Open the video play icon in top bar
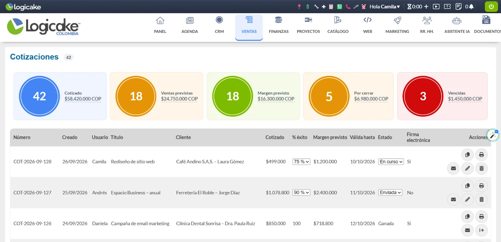This screenshot has height=242, width=501. coord(436,6)
